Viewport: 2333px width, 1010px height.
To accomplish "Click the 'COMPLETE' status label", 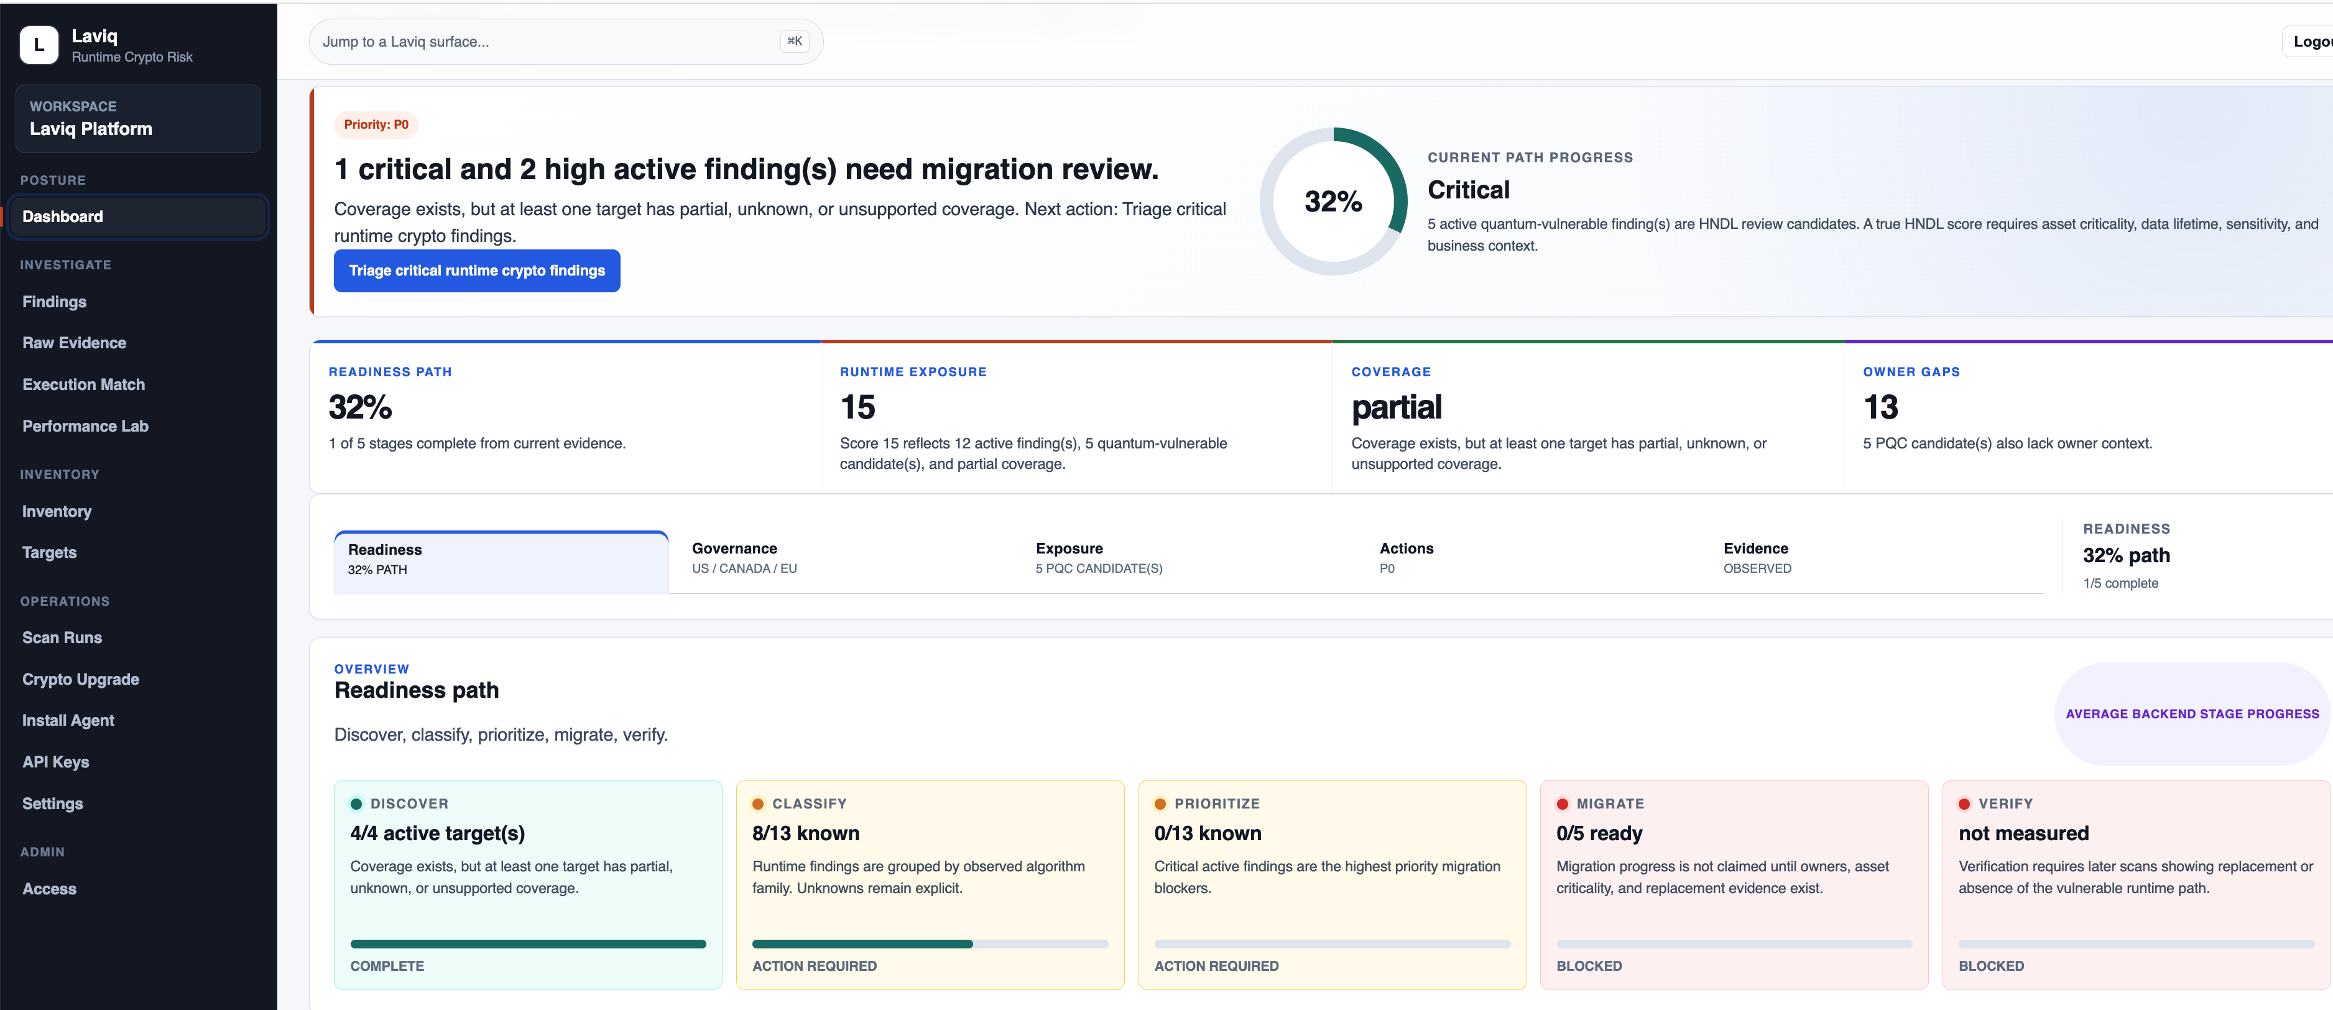I will [x=387, y=966].
